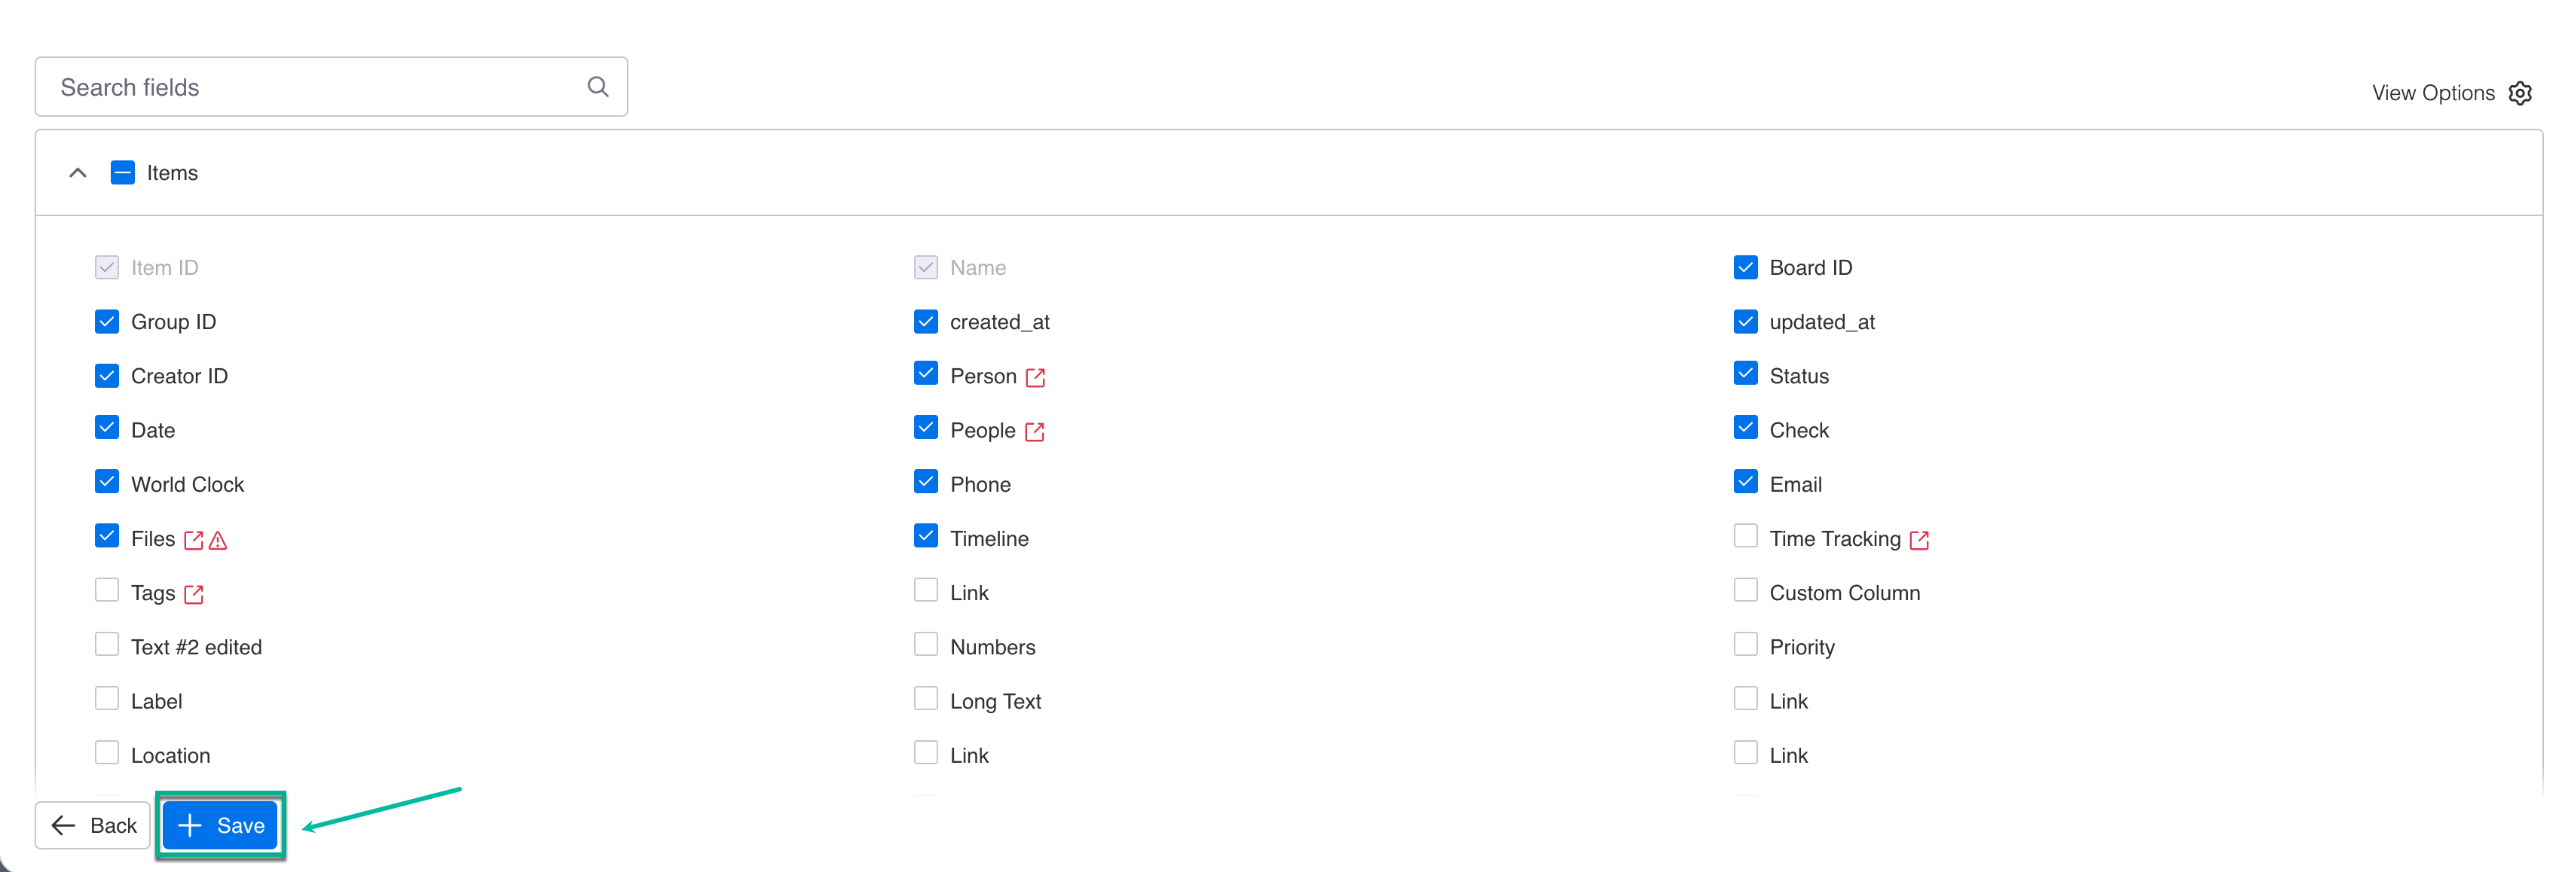Viewport: 2562px width, 872px height.
Task: Uncheck the Status checkbox
Action: pyautogui.click(x=1745, y=373)
